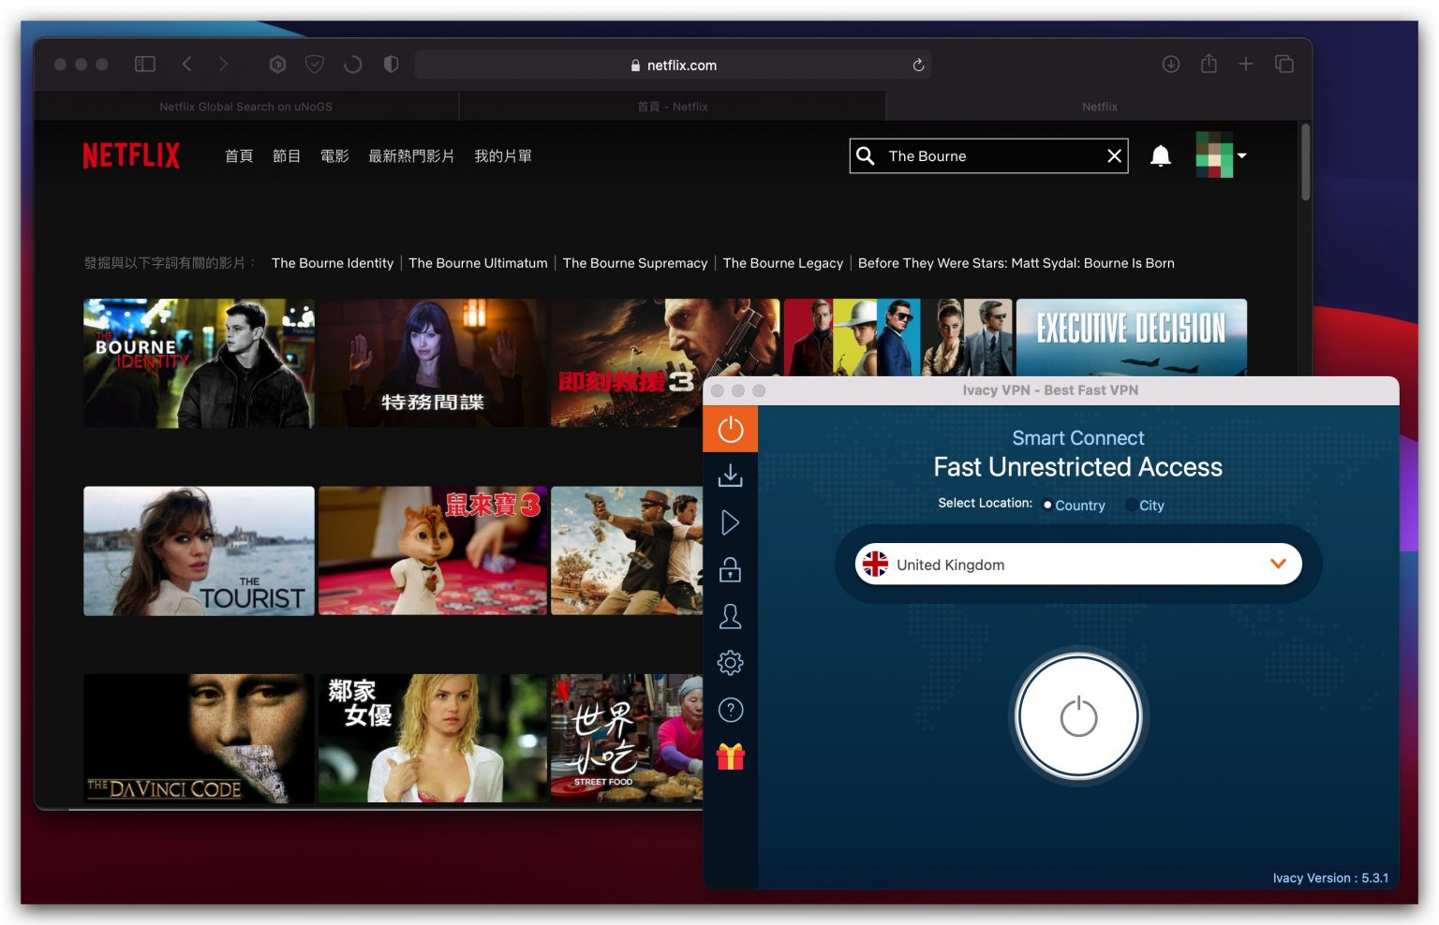Click the Safari page vertical scrollbar
Viewport: 1439px width, 925px height.
click(1306, 161)
